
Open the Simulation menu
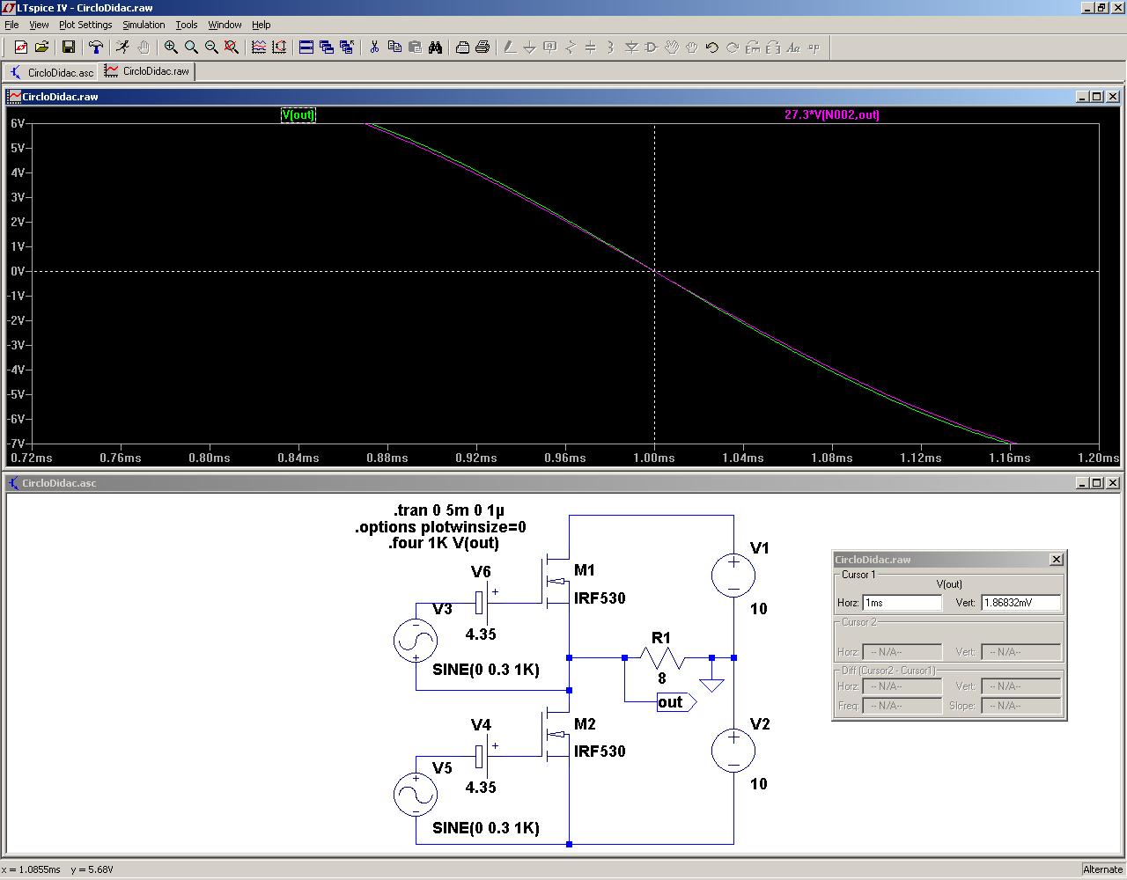[x=144, y=25]
